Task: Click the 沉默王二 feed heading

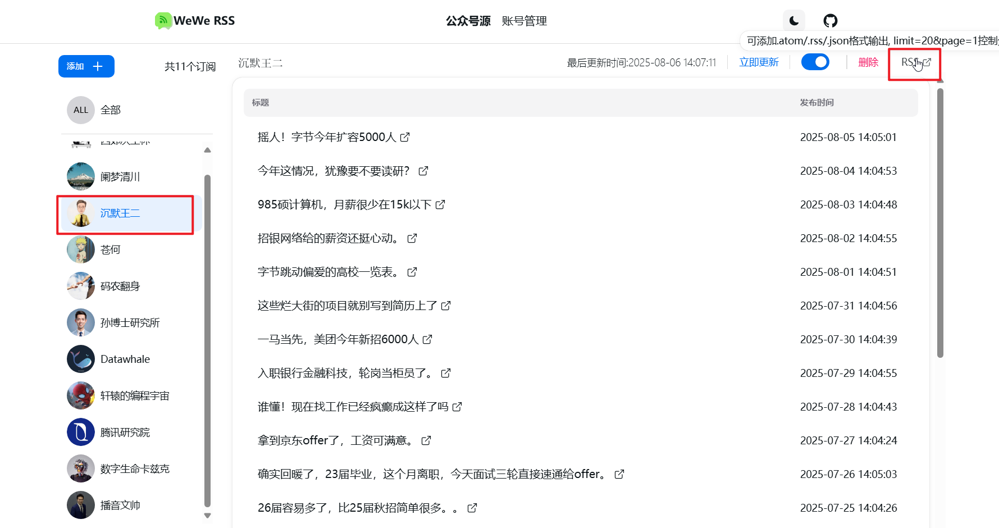Action: pyautogui.click(x=260, y=62)
